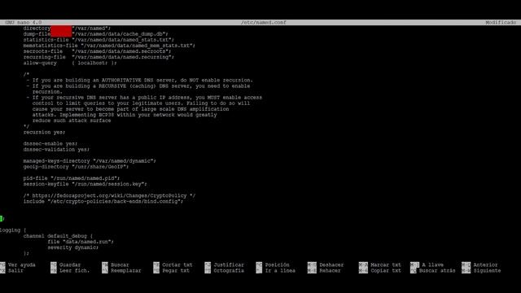This screenshot has width=521, height=293.
Task: Click the 'reduce such attack surface' comment line
Action: pyautogui.click(x=72, y=120)
